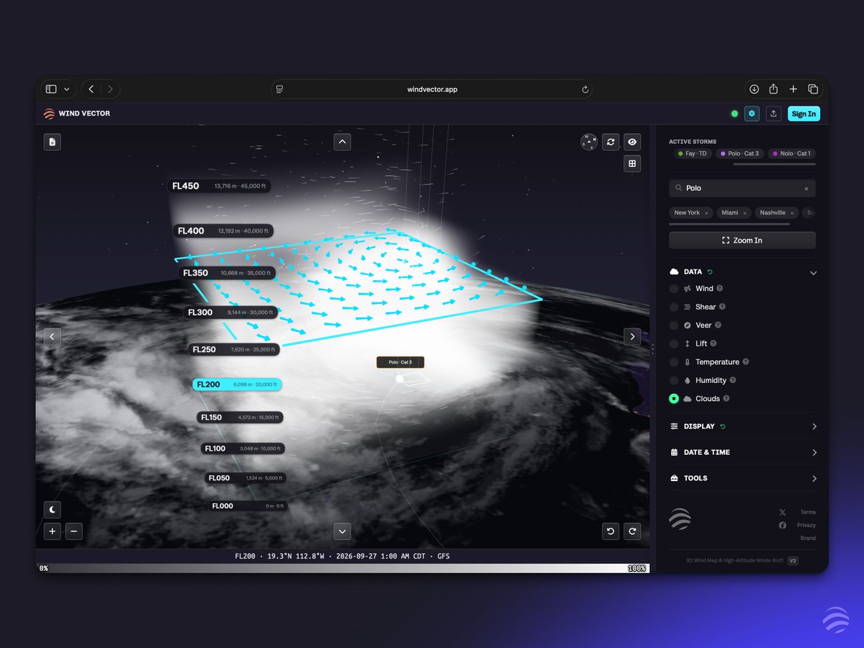Viewport: 864px width, 648px height.
Task: Expand the DATE & TIME section
Action: point(742,452)
